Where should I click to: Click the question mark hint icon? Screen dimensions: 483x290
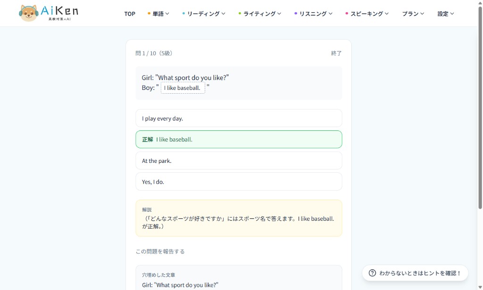coord(372,273)
